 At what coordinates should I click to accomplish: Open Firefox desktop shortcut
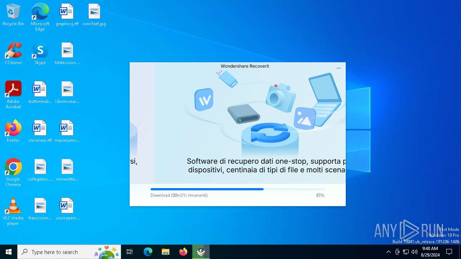pos(13,132)
